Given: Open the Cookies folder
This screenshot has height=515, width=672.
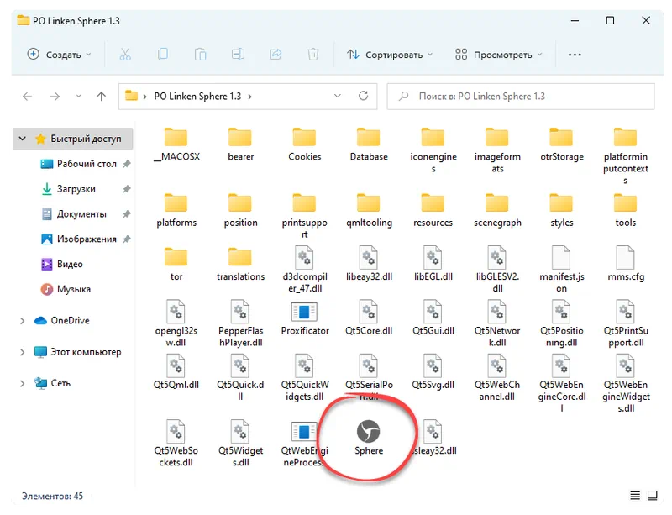Looking at the screenshot, I should point(305,145).
